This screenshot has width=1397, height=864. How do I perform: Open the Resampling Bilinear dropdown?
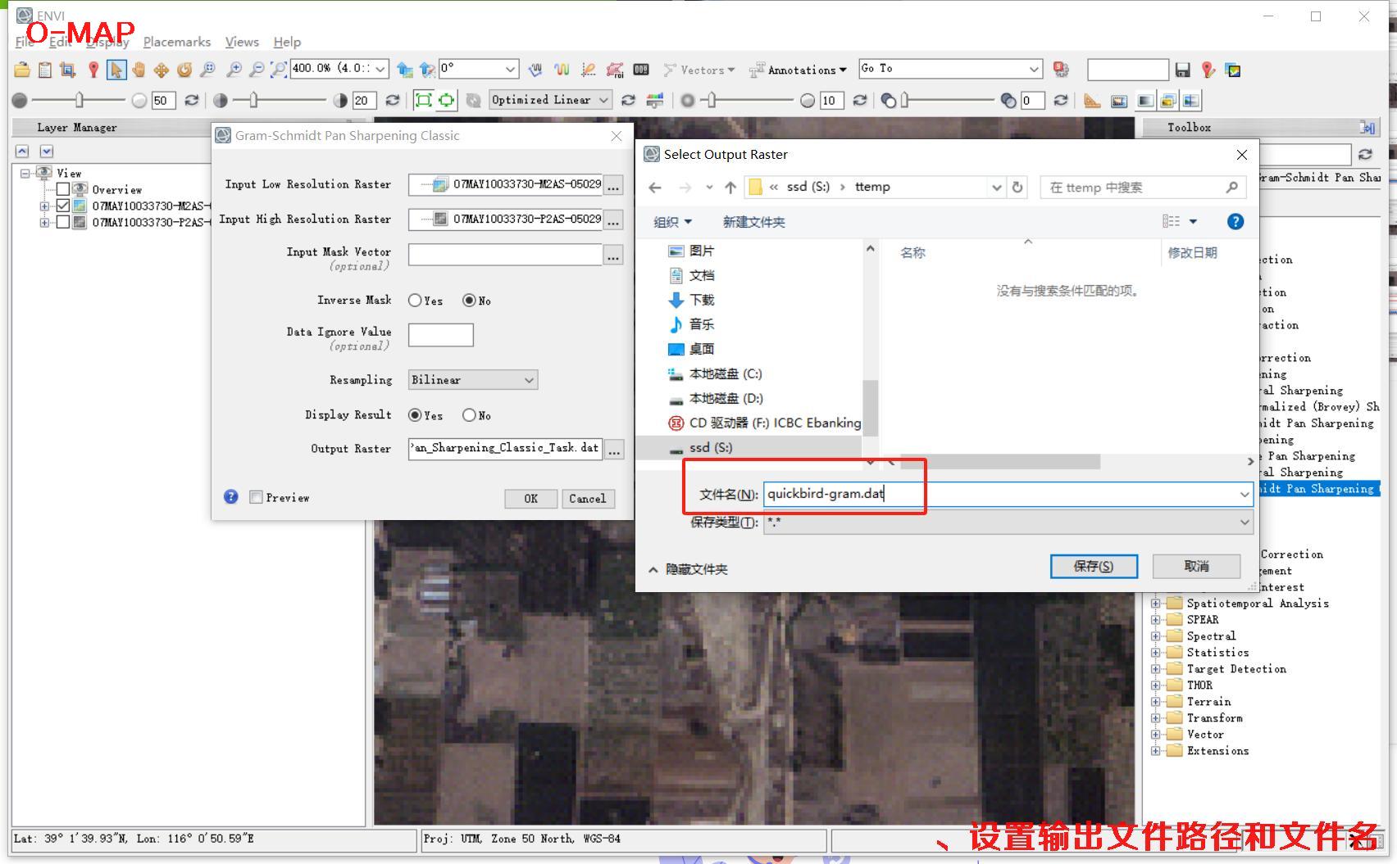473,380
